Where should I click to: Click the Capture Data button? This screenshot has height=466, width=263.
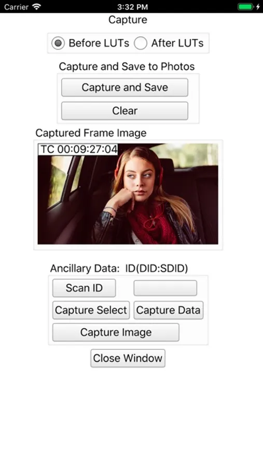coord(168,310)
